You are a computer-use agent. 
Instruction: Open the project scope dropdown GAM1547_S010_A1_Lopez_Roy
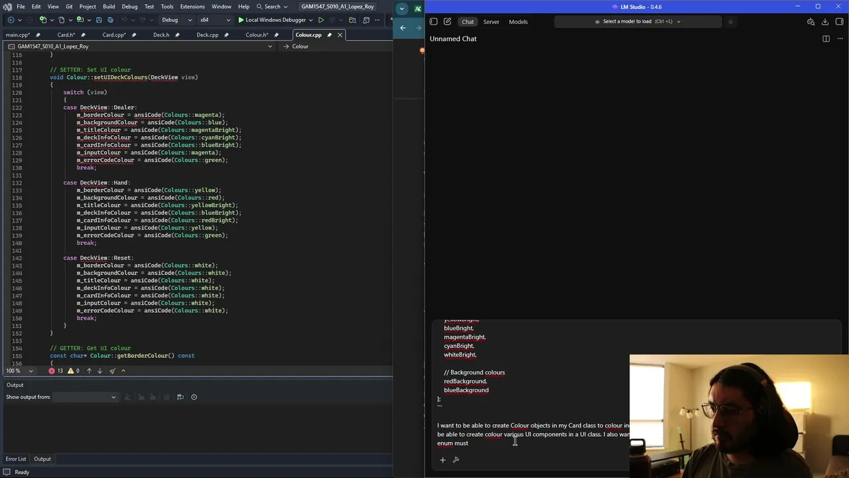(141, 46)
